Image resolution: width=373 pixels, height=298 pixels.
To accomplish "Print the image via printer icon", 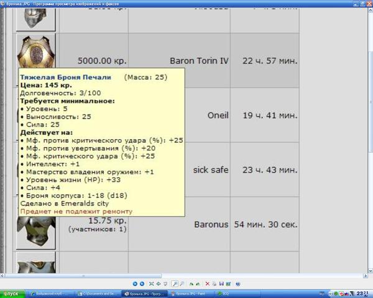I will [x=214, y=284].
